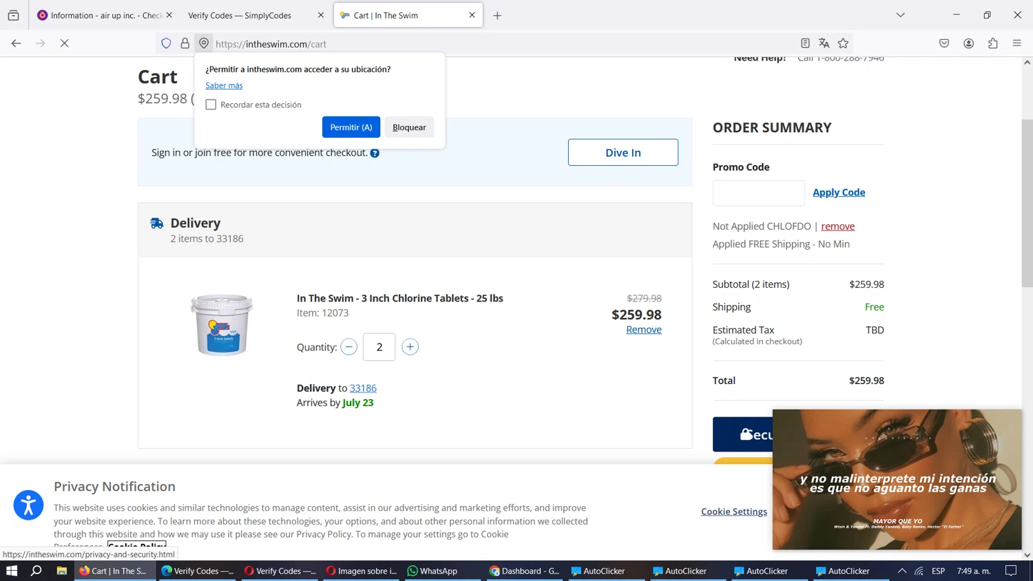Remove Chlorine Tablets from cart
This screenshot has height=581, width=1033.
pos(644,330)
